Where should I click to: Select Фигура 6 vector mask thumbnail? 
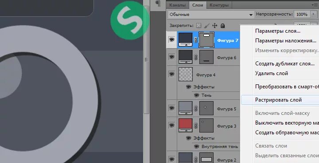tap(206, 57)
